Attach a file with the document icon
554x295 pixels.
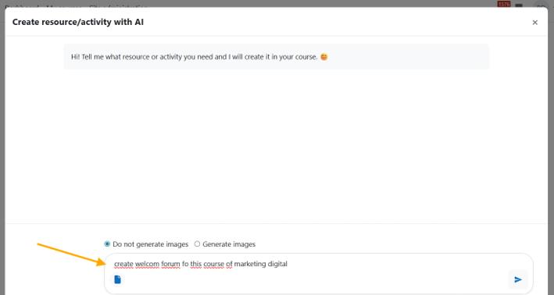[x=118, y=279]
